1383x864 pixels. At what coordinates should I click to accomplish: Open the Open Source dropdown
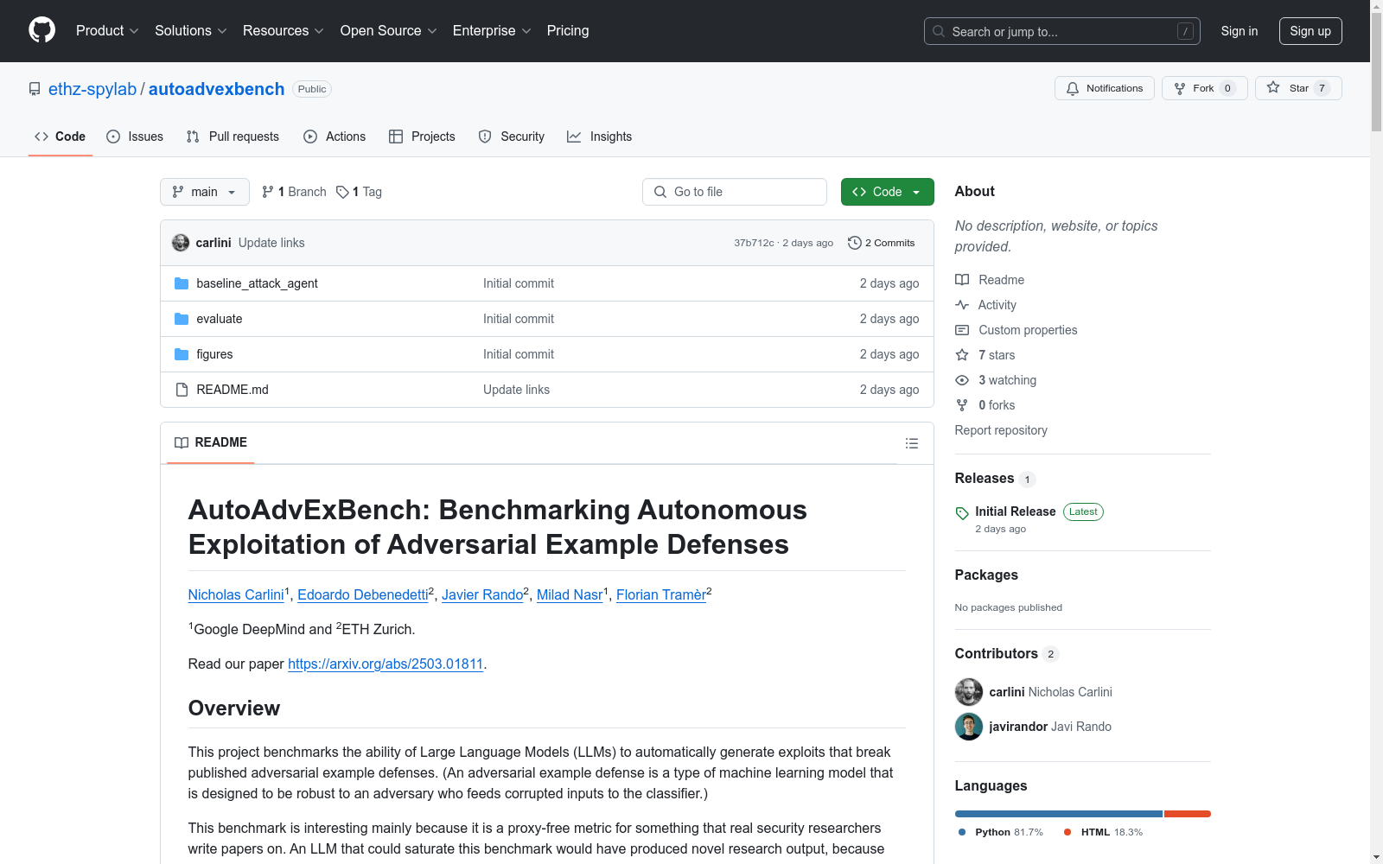pos(389,30)
